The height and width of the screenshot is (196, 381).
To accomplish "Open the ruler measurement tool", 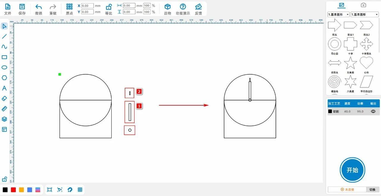I will tap(4, 109).
